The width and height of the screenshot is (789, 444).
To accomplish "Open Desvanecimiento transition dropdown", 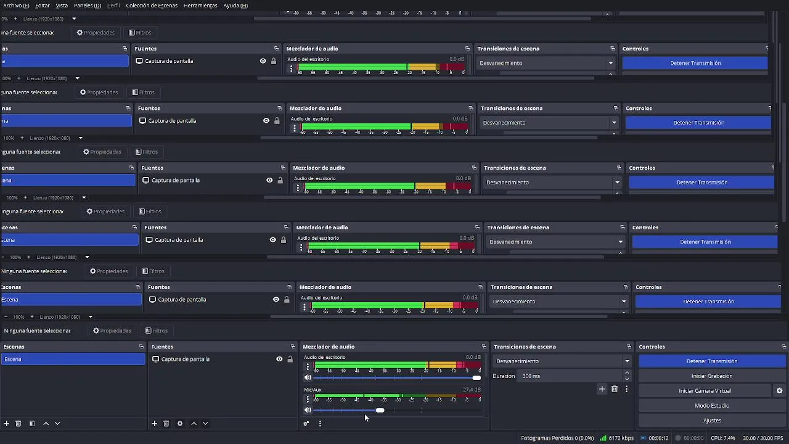I will tap(562, 361).
